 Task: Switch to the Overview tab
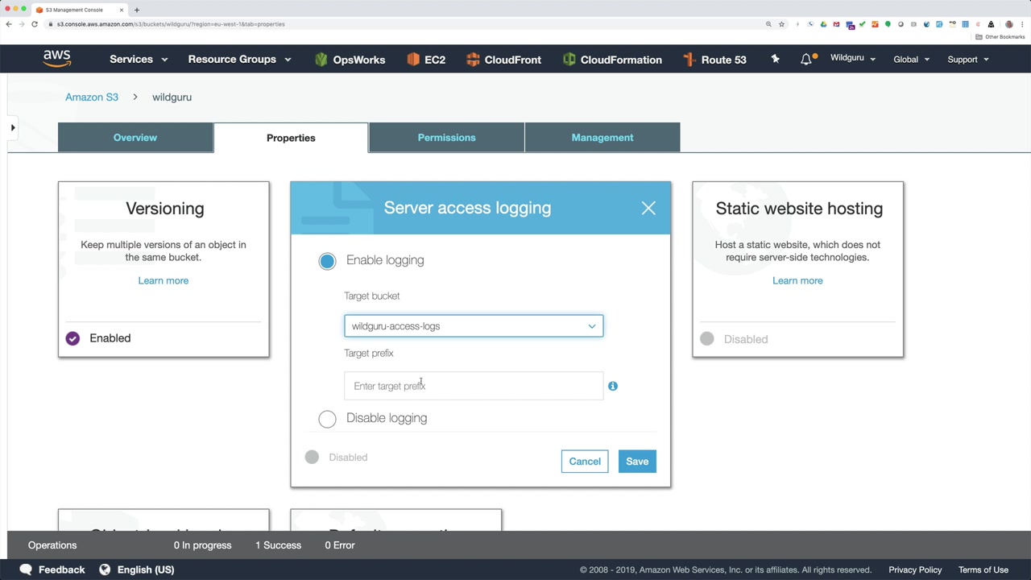pos(135,137)
